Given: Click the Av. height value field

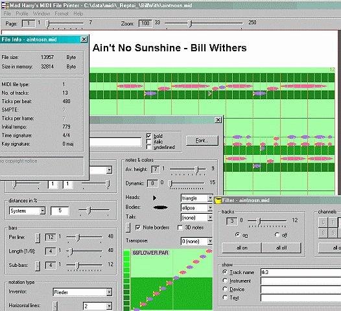Looking at the screenshot, I should point(156,169).
